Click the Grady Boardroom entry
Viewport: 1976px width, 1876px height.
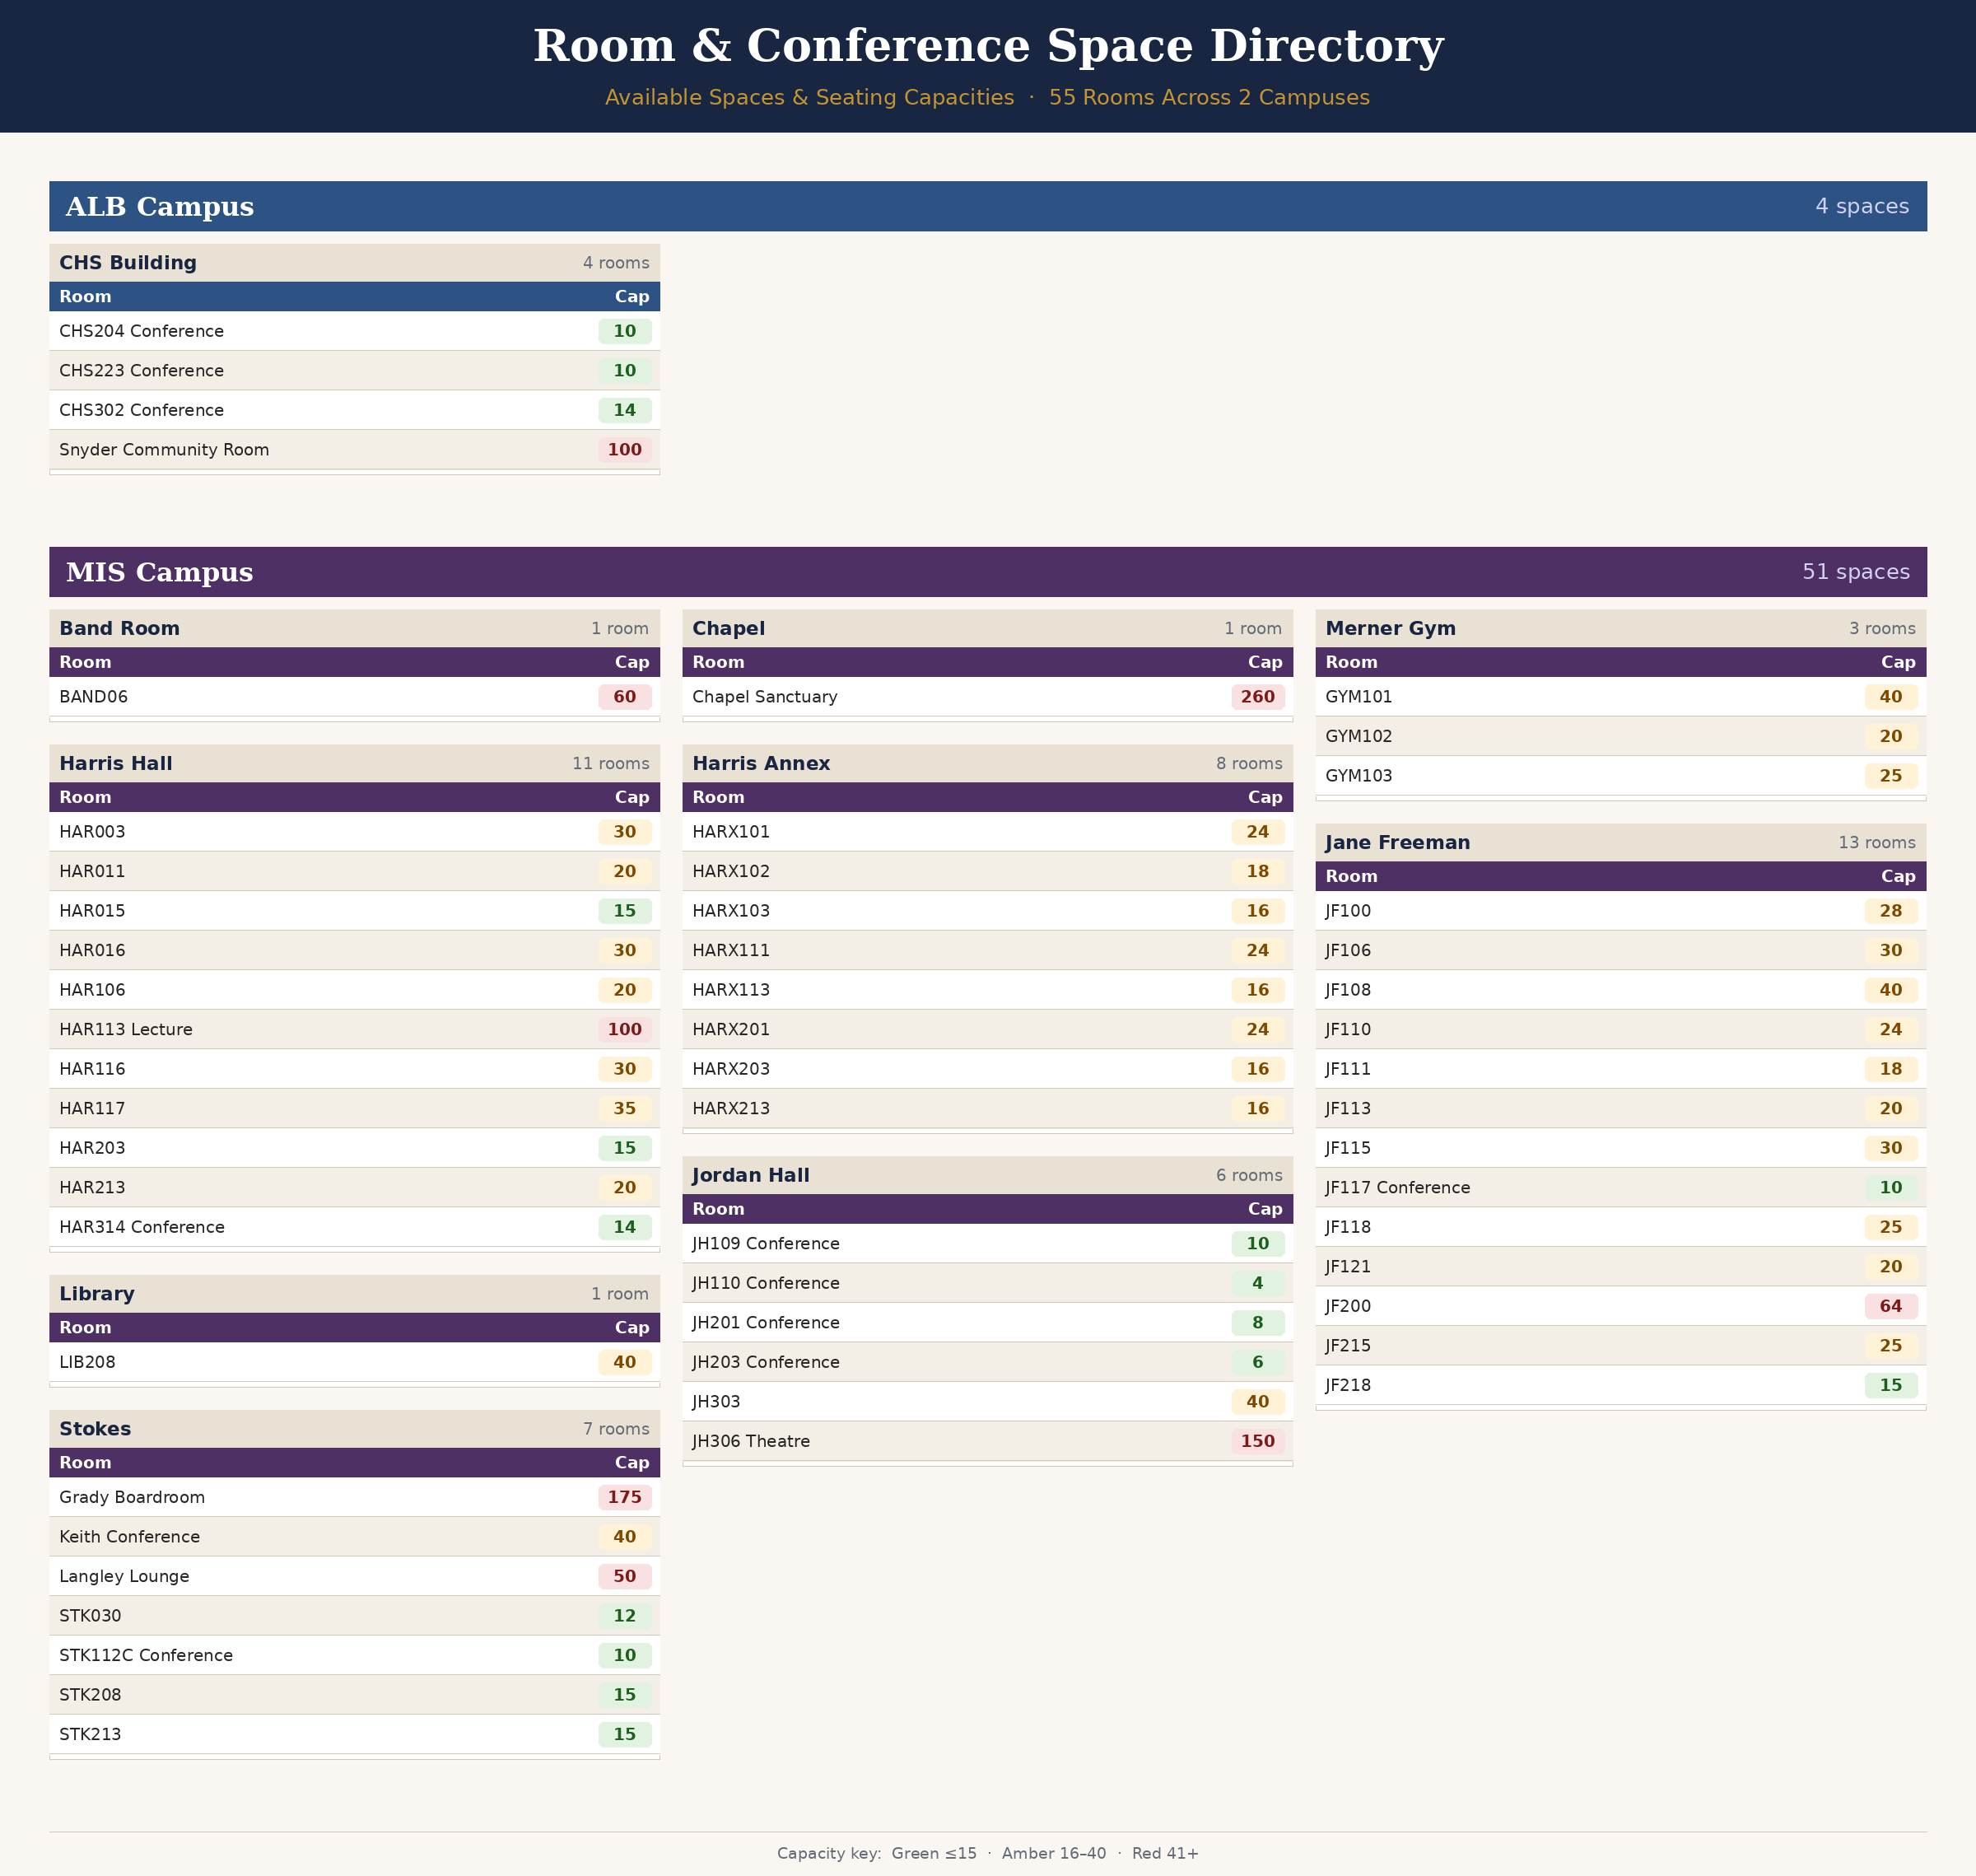[132, 1497]
